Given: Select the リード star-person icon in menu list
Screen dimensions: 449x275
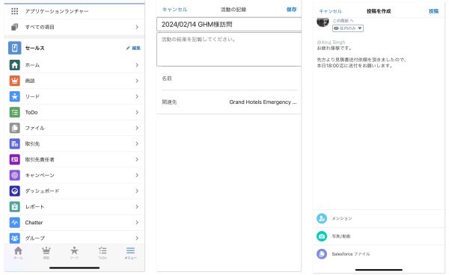Looking at the screenshot, I should [x=15, y=96].
